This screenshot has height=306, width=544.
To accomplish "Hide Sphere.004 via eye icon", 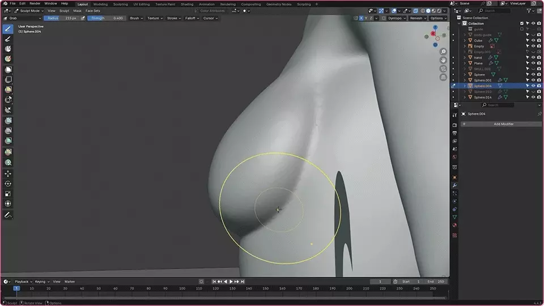I will click(533, 86).
